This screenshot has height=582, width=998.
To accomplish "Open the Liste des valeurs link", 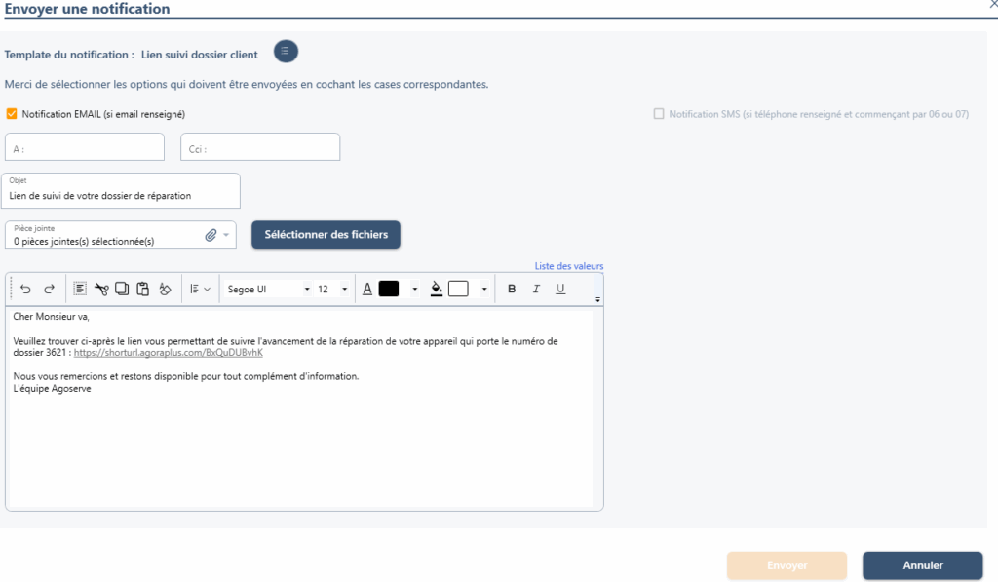I will click(569, 266).
